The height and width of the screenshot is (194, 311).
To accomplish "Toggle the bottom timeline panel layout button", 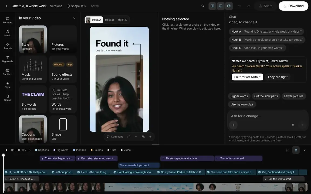I will (x=220, y=6).
